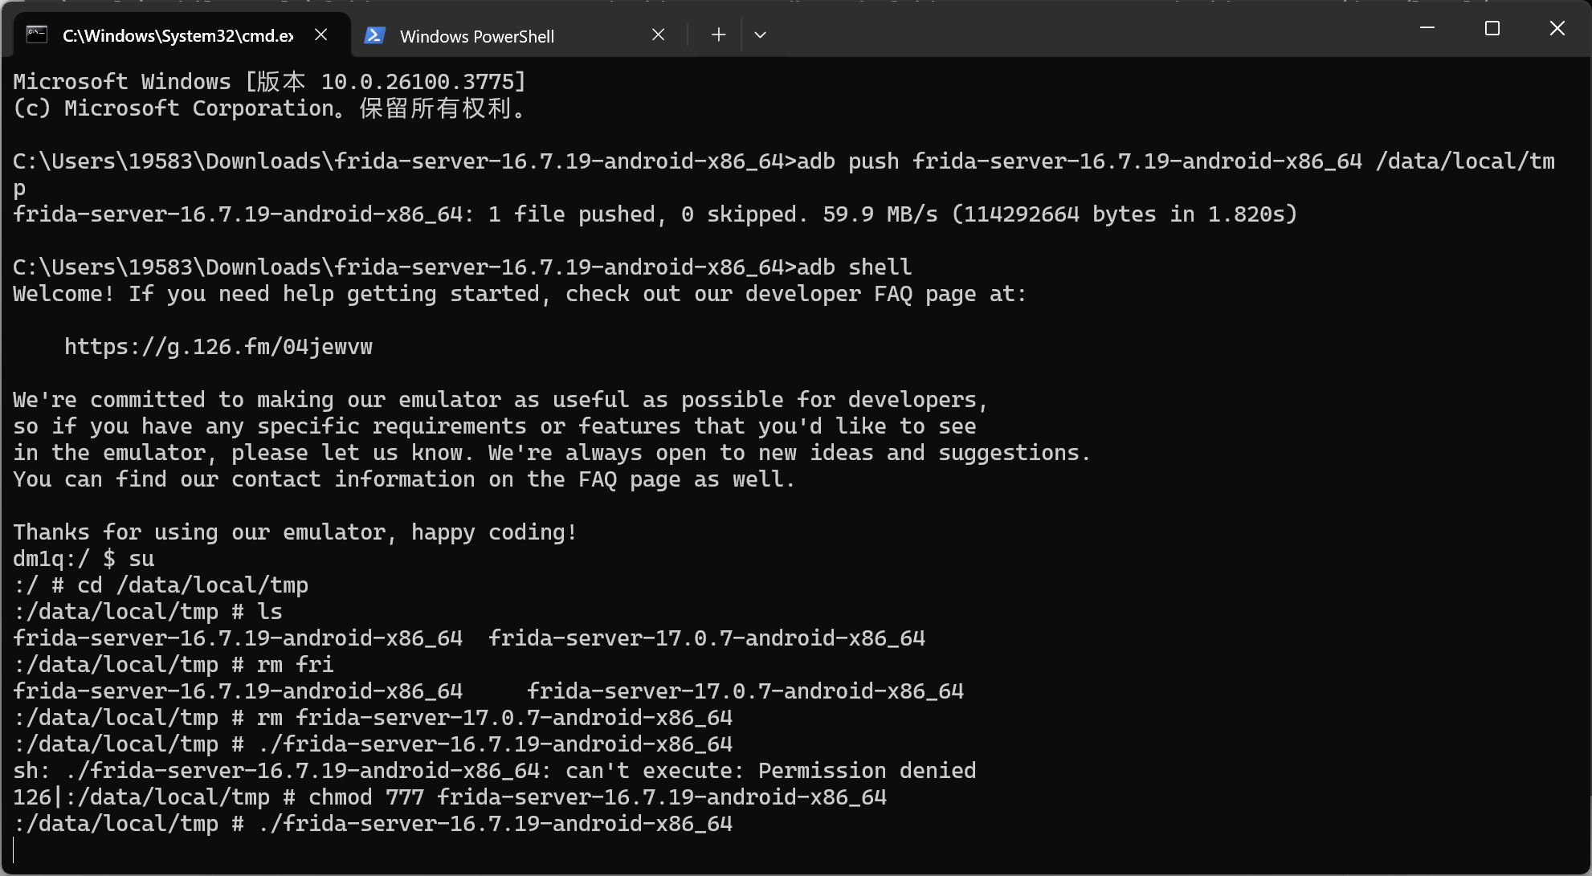Maximize the terminal window
Screen dimensions: 1592x876
[1492, 28]
